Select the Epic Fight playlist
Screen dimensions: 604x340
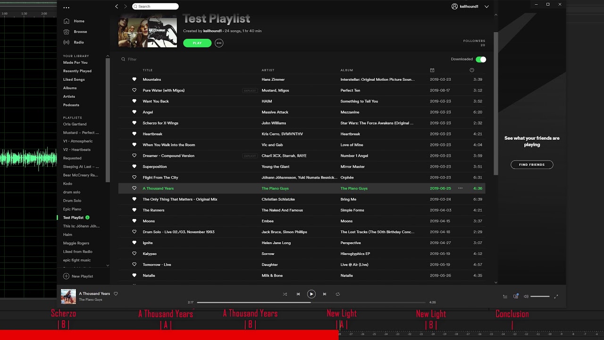77,260
